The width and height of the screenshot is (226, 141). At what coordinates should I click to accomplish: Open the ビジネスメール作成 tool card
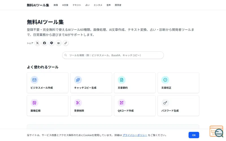click(47, 83)
